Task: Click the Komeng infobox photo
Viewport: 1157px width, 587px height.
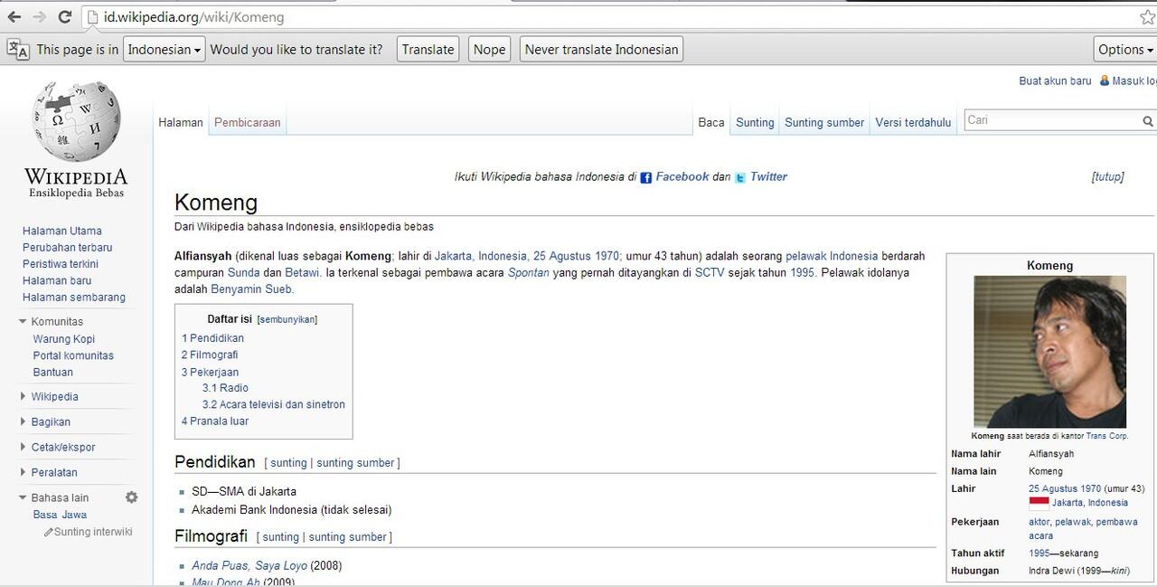Action: [x=1049, y=352]
